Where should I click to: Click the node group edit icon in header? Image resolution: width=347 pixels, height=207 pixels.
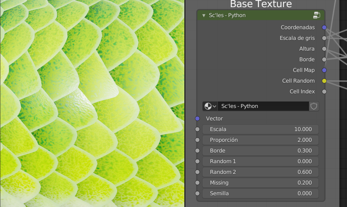click(317, 15)
